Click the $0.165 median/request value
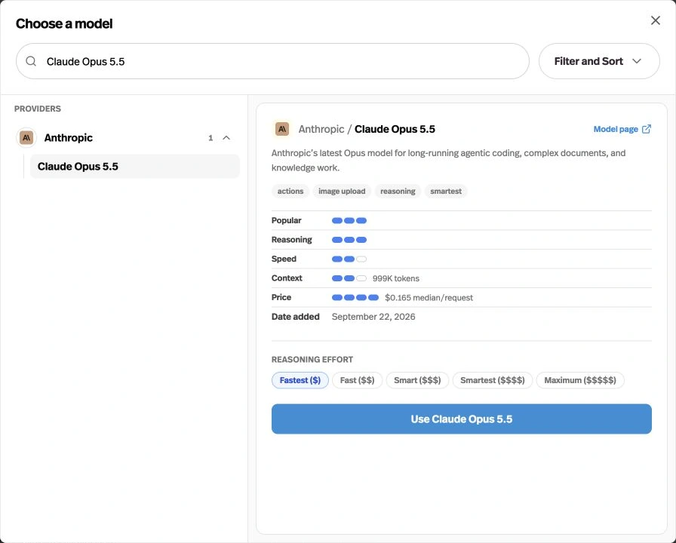This screenshot has width=676, height=543. [x=429, y=297]
